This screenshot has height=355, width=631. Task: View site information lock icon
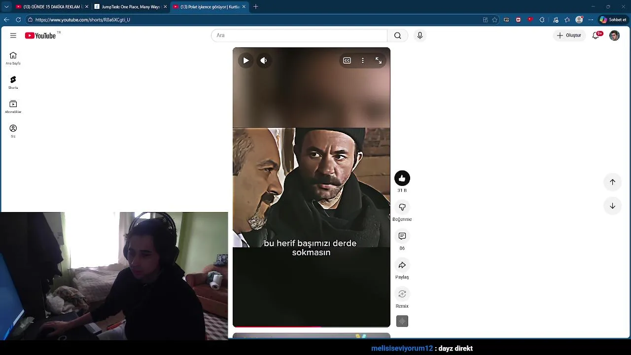point(30,20)
